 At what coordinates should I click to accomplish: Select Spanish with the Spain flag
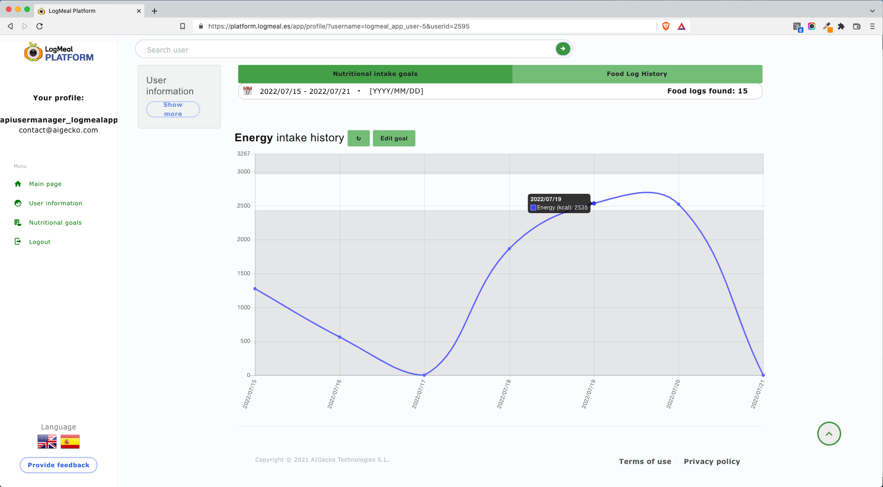coord(70,441)
